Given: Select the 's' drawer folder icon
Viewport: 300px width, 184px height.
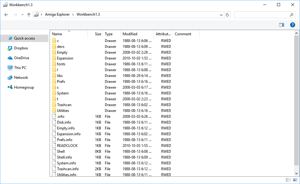Looking at the screenshot, I should pyautogui.click(x=54, y=87).
